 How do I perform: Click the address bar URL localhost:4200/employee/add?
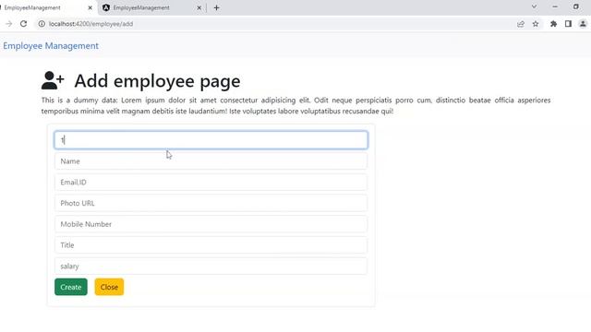90,24
